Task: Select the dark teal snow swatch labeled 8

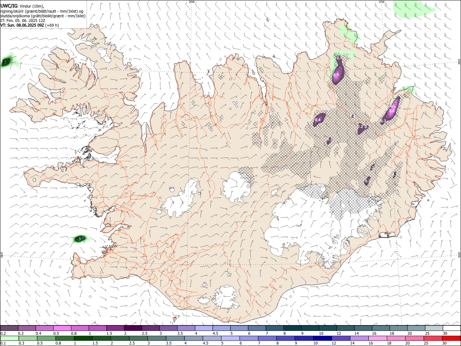Action: [x=292, y=328]
